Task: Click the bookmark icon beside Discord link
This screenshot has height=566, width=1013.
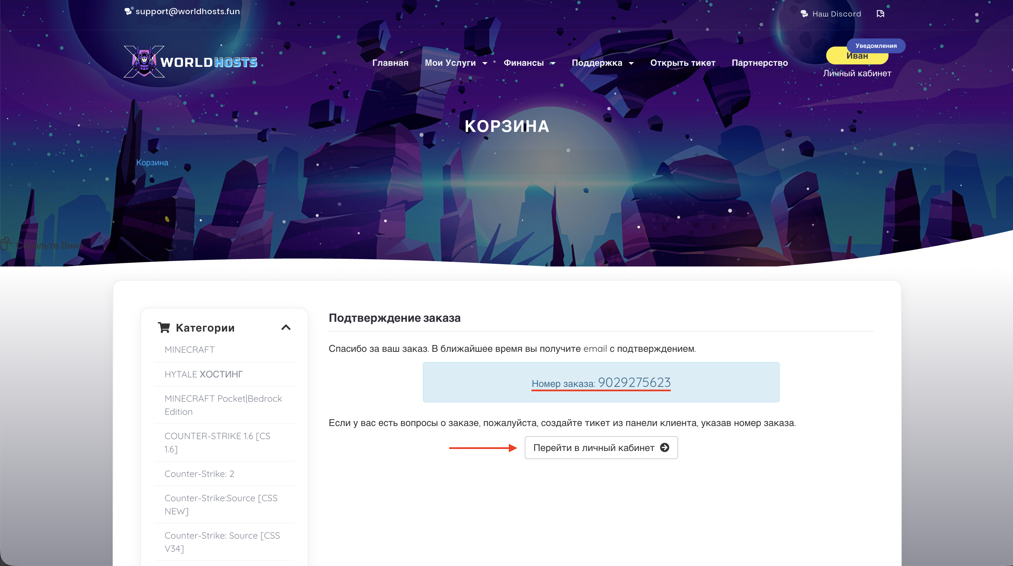Action: point(880,14)
